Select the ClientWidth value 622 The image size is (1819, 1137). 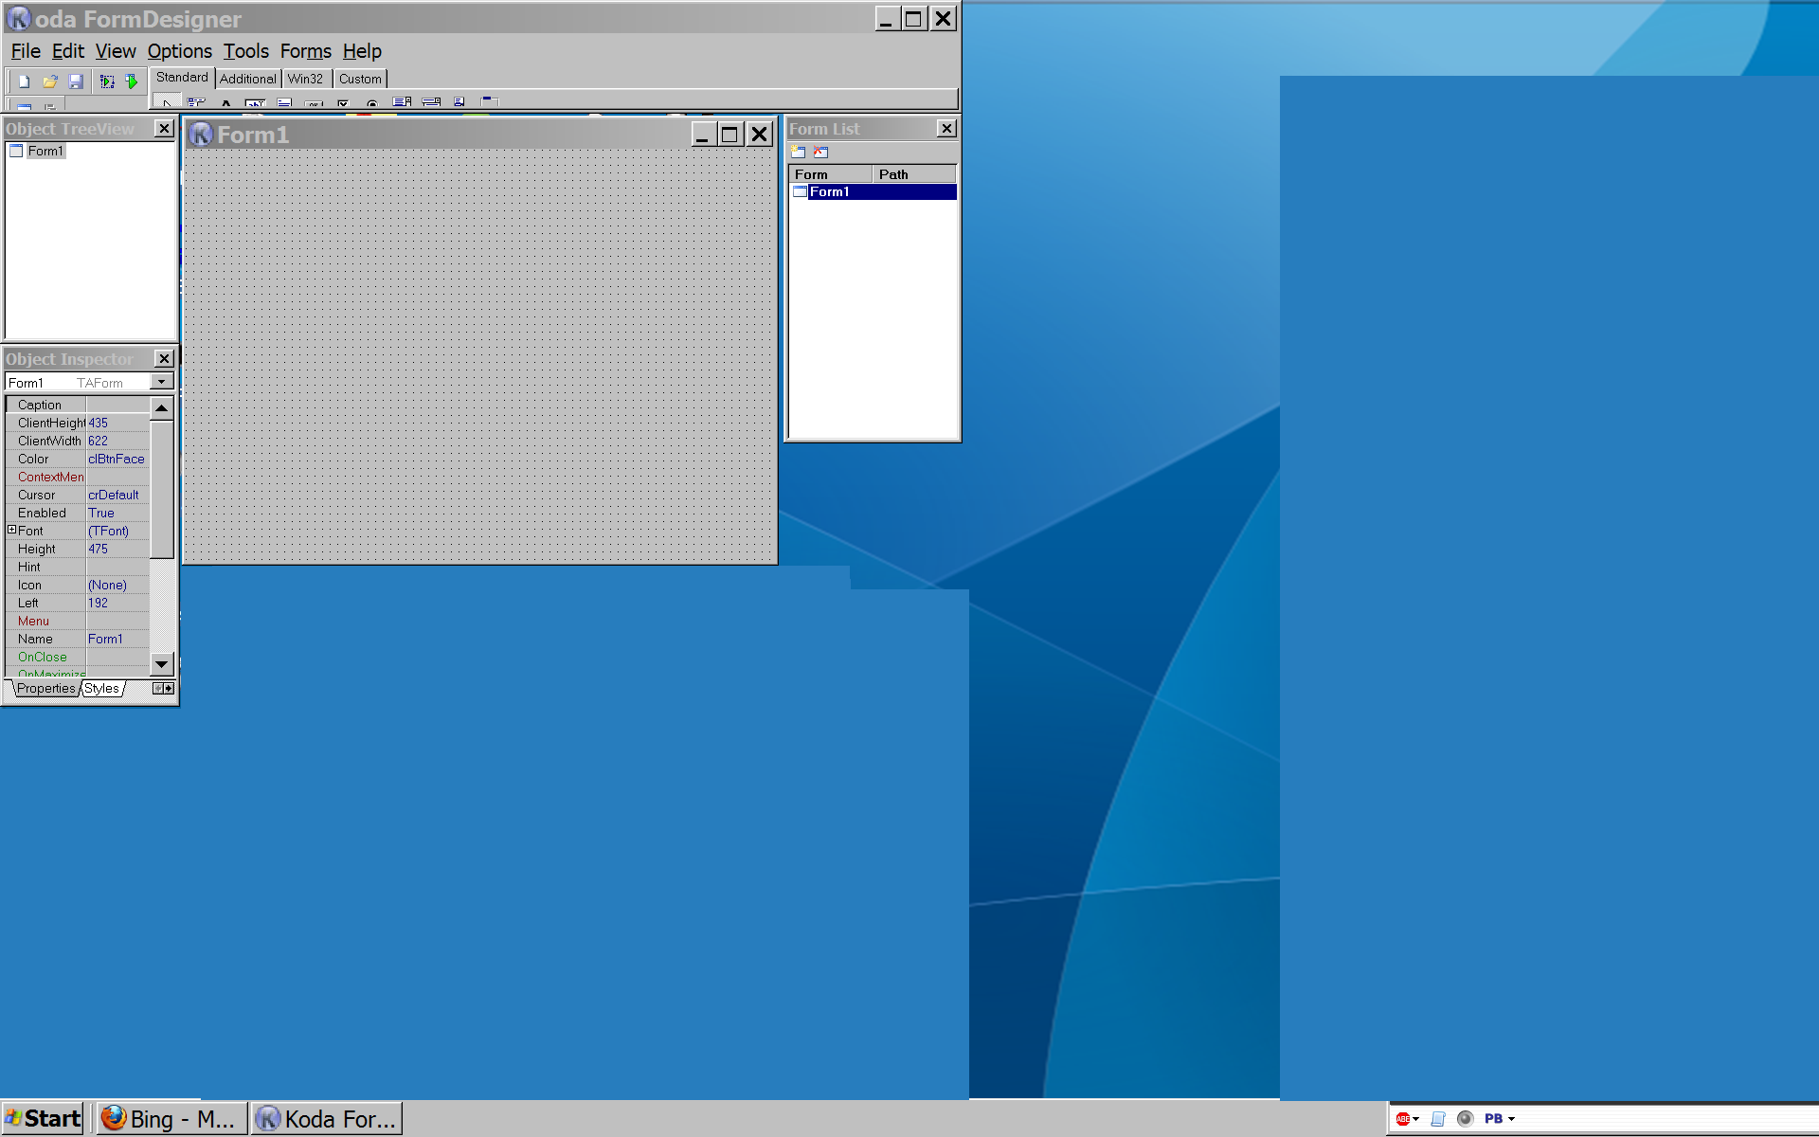coord(117,441)
